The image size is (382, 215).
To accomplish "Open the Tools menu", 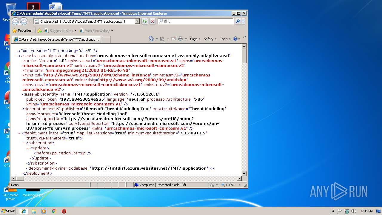I will [x=225, y=39].
